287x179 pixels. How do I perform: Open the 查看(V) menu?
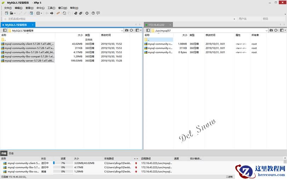29,8
